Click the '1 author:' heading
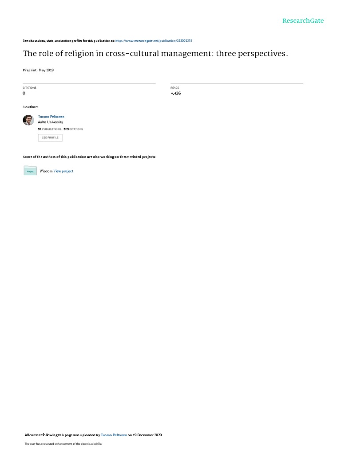The width and height of the screenshot is (341, 454). [x=30, y=107]
